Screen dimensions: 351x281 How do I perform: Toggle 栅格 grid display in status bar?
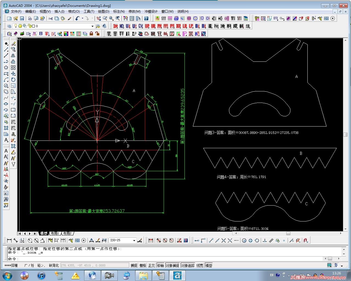(143, 265)
